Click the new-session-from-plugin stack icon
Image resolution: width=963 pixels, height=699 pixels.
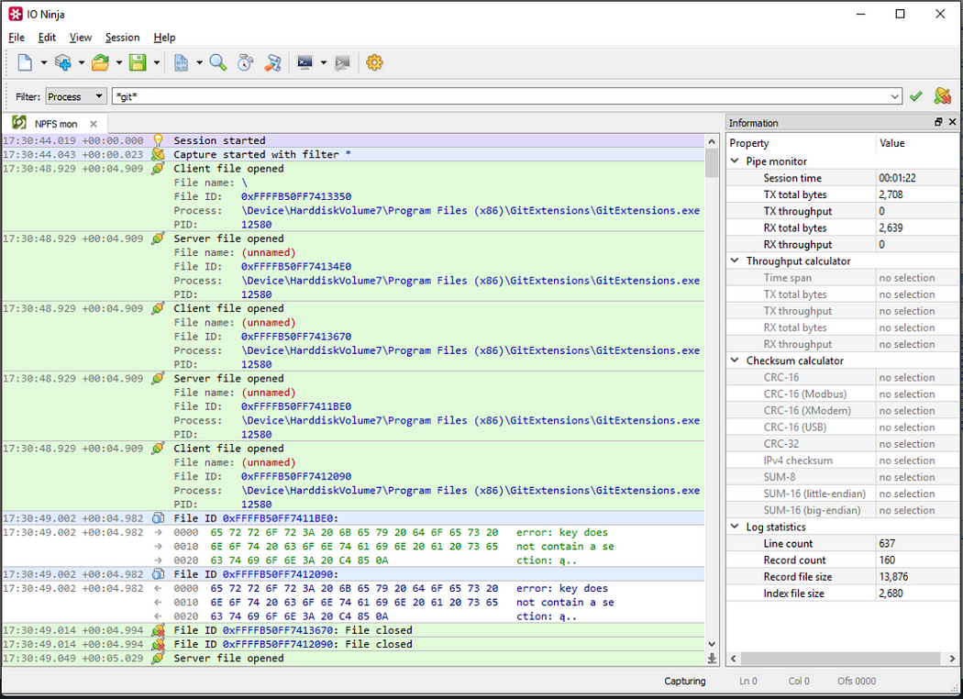click(x=62, y=62)
